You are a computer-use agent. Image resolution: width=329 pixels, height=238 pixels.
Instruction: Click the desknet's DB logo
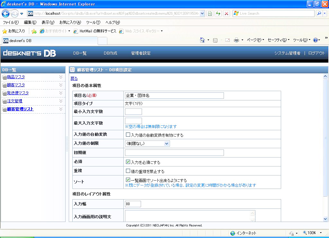click(x=30, y=53)
